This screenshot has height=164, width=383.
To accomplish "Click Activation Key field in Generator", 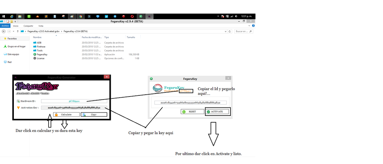I will [74, 108].
